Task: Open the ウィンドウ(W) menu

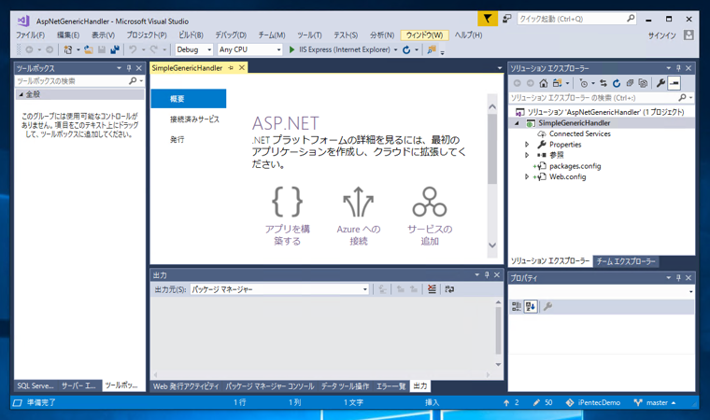Action: coord(424,35)
